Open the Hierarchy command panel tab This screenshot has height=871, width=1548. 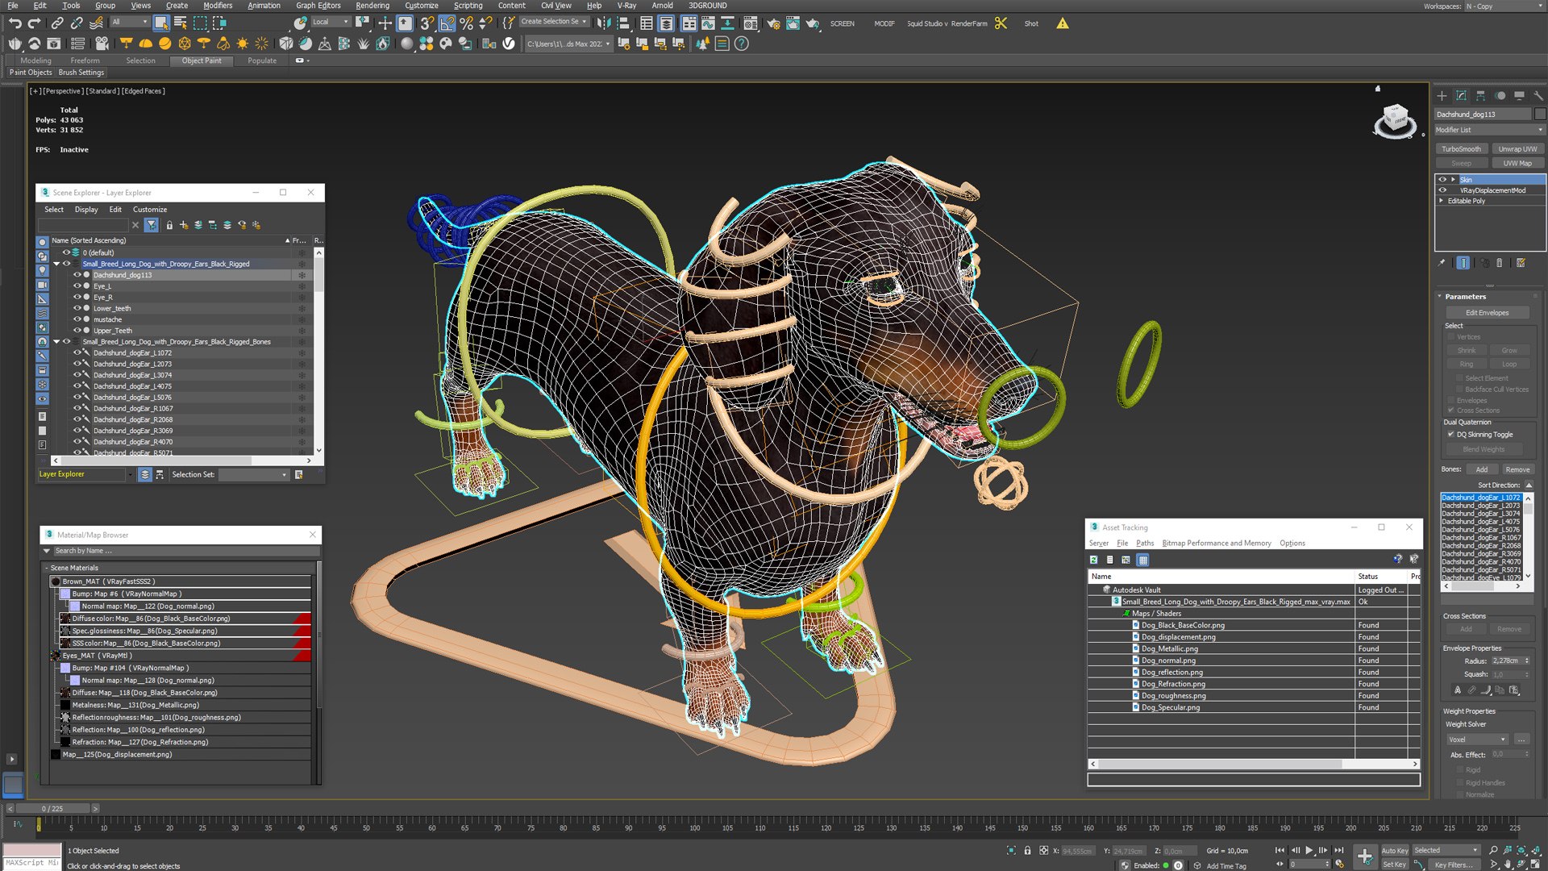point(1481,95)
